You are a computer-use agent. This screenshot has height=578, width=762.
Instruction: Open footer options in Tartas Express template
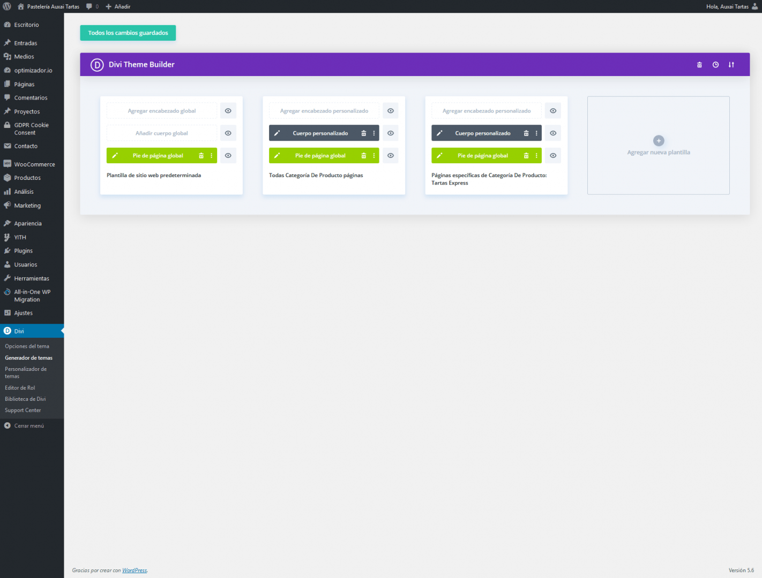[x=536, y=156]
